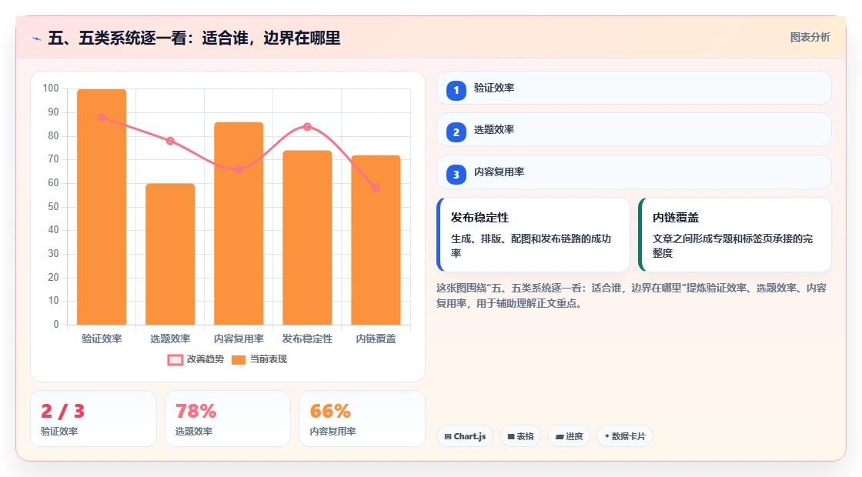Viewport: 862px width, 477px height.
Task: Open the 内链覆盖 description card
Action: pyautogui.click(x=735, y=235)
